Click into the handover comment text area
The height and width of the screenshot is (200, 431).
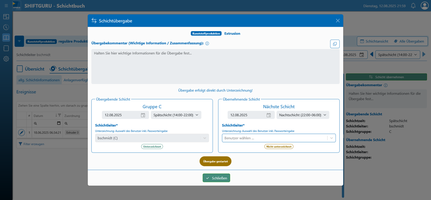pyautogui.click(x=215, y=66)
